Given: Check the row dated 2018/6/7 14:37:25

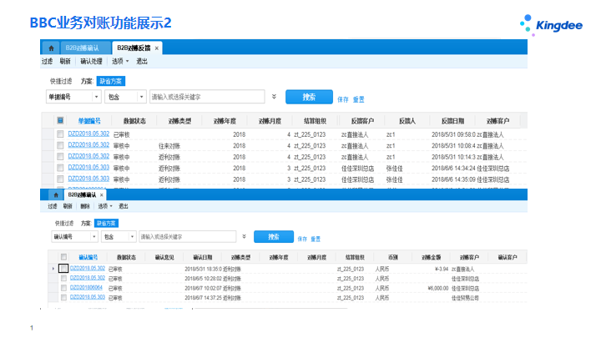Looking at the screenshot, I should pos(63,297).
